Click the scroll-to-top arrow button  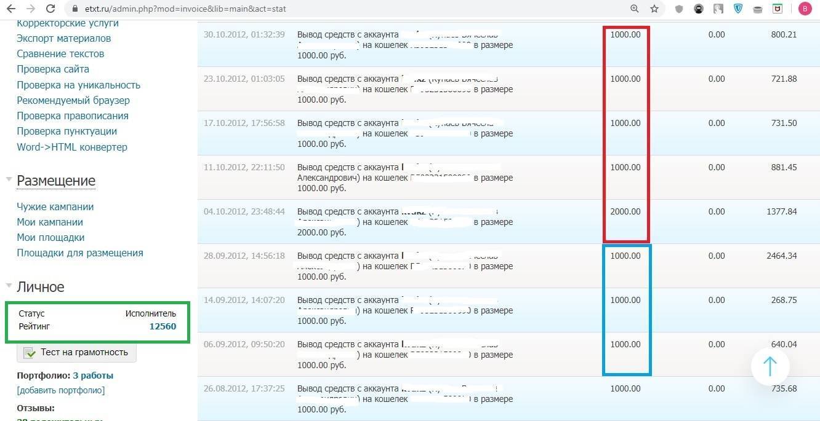tap(770, 366)
